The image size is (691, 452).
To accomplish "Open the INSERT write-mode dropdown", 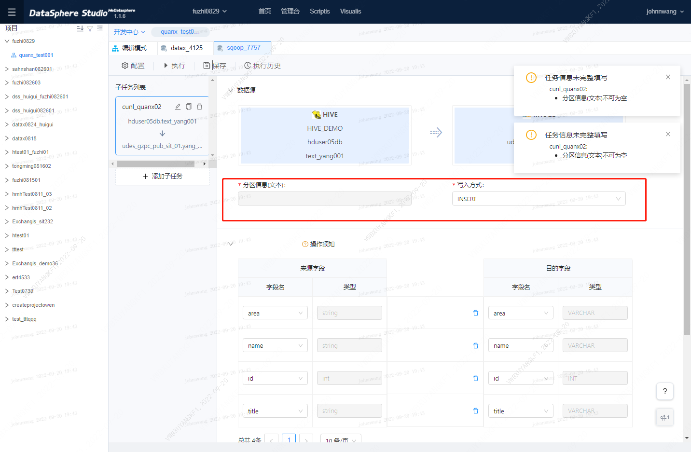I will (539, 198).
